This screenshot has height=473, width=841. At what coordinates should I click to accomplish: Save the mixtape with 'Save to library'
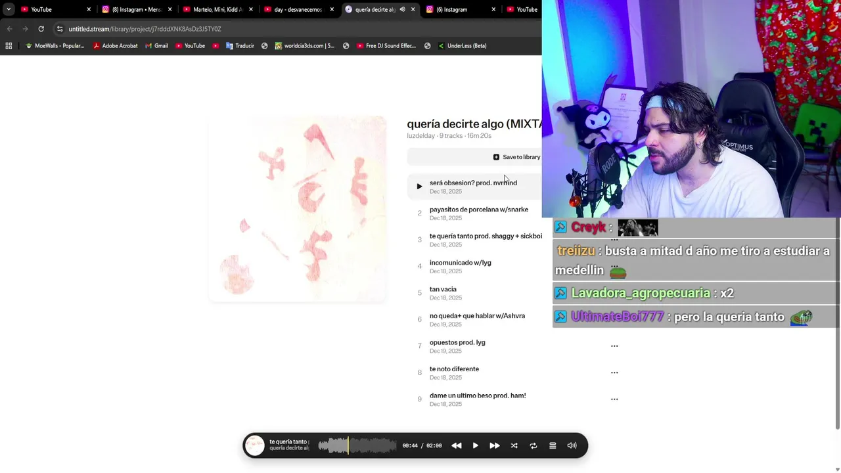(516, 157)
